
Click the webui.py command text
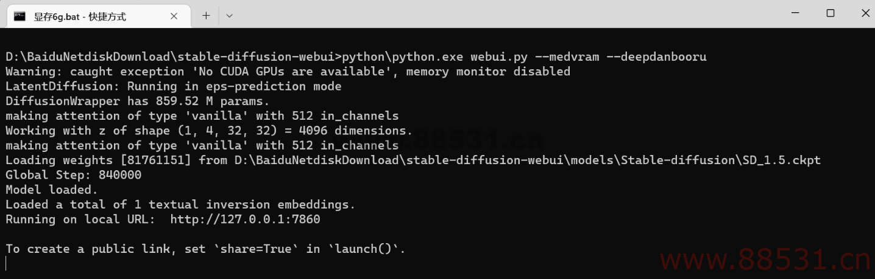(x=498, y=57)
